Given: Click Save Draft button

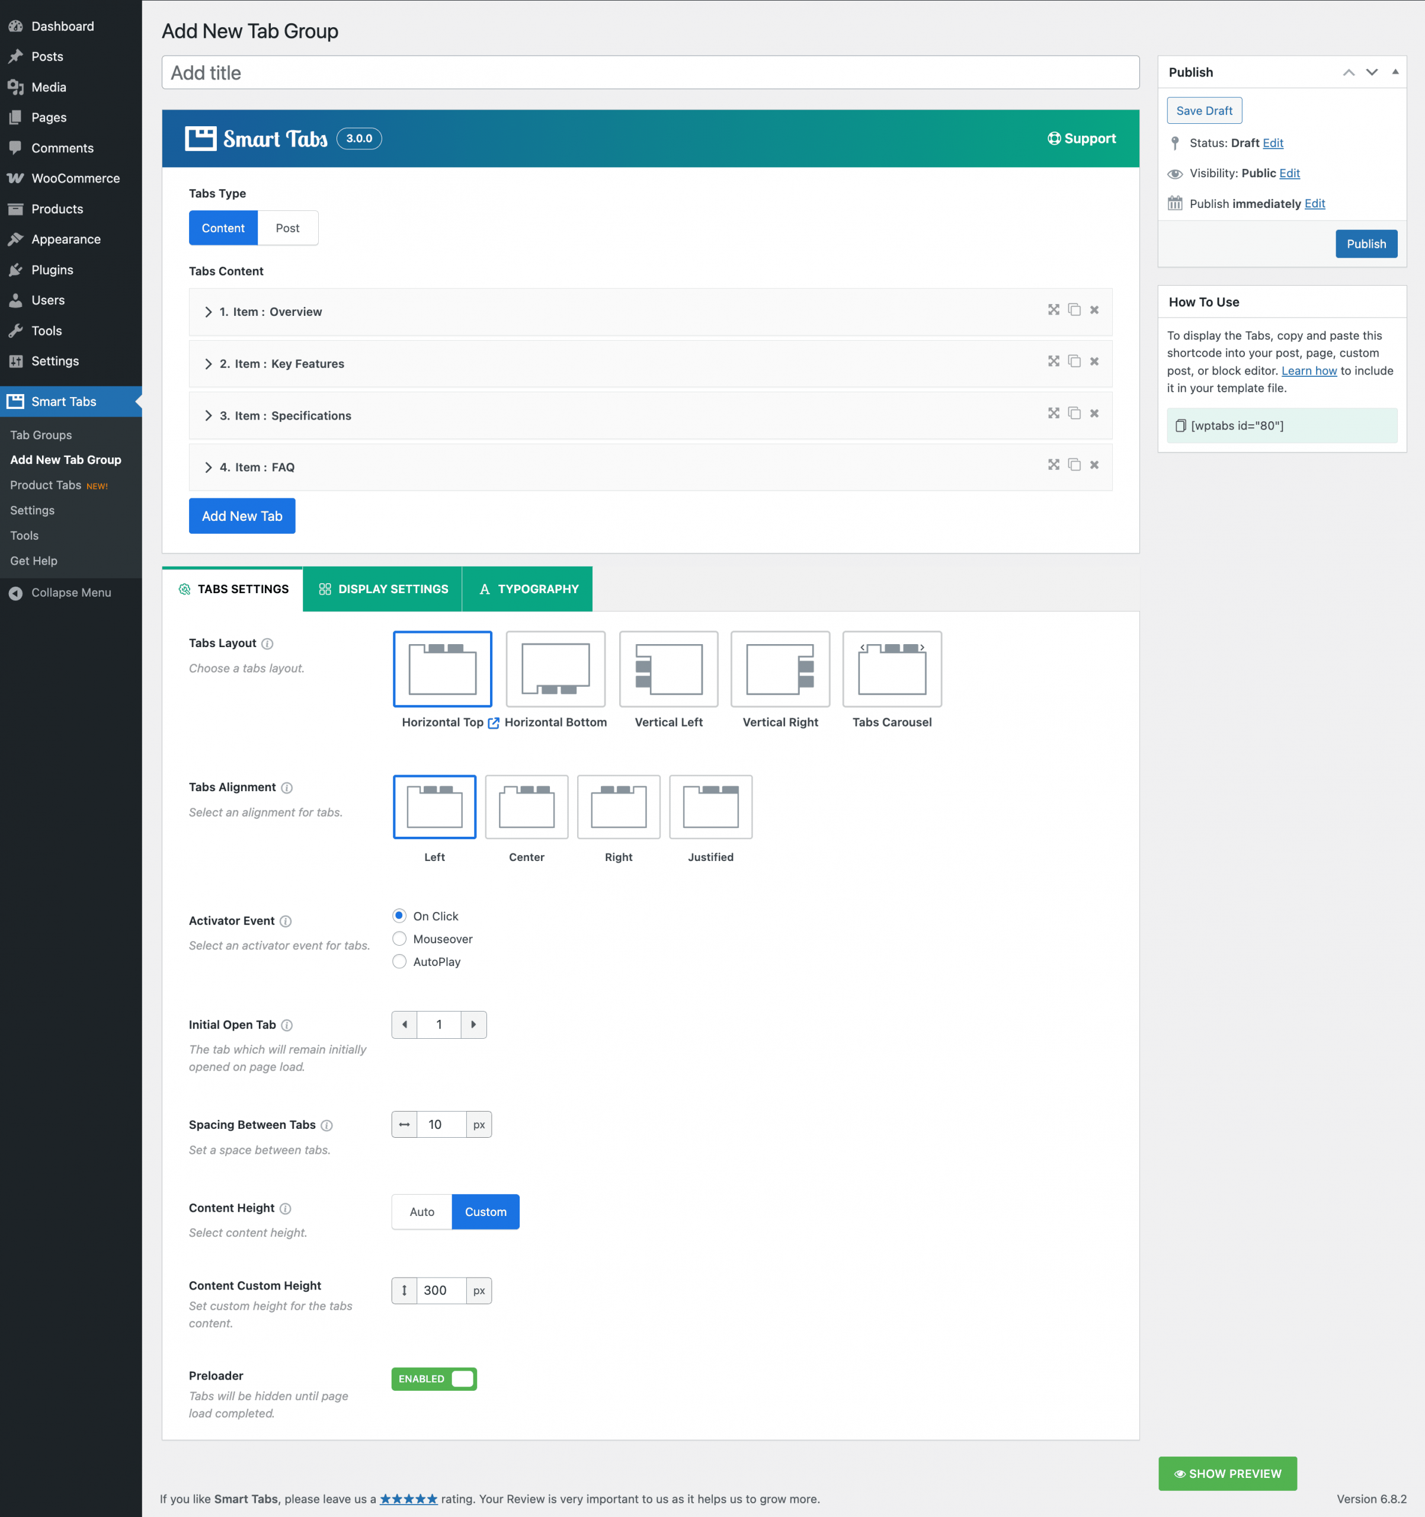Looking at the screenshot, I should coord(1204,111).
